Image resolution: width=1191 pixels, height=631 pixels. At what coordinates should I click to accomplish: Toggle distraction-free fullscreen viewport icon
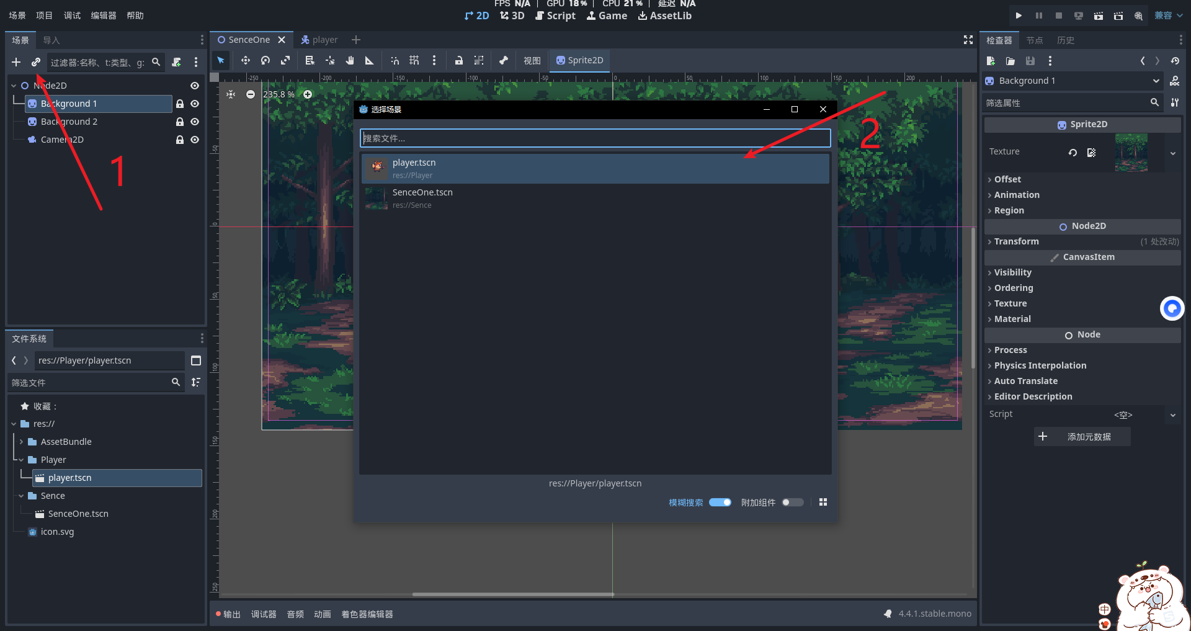coord(968,40)
